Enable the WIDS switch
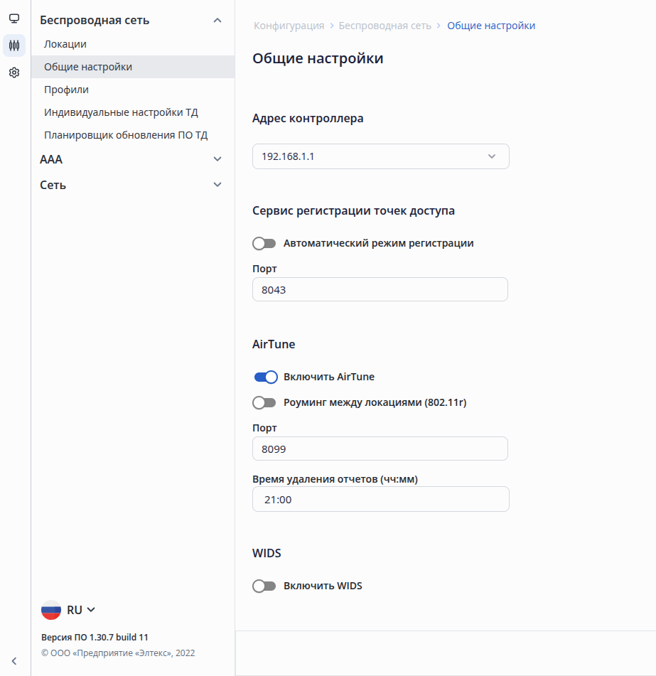The height and width of the screenshot is (676, 656). coord(264,586)
